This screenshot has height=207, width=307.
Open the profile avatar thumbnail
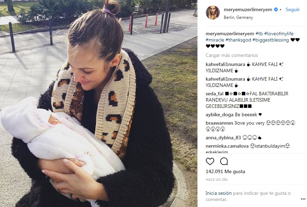coord(212,13)
